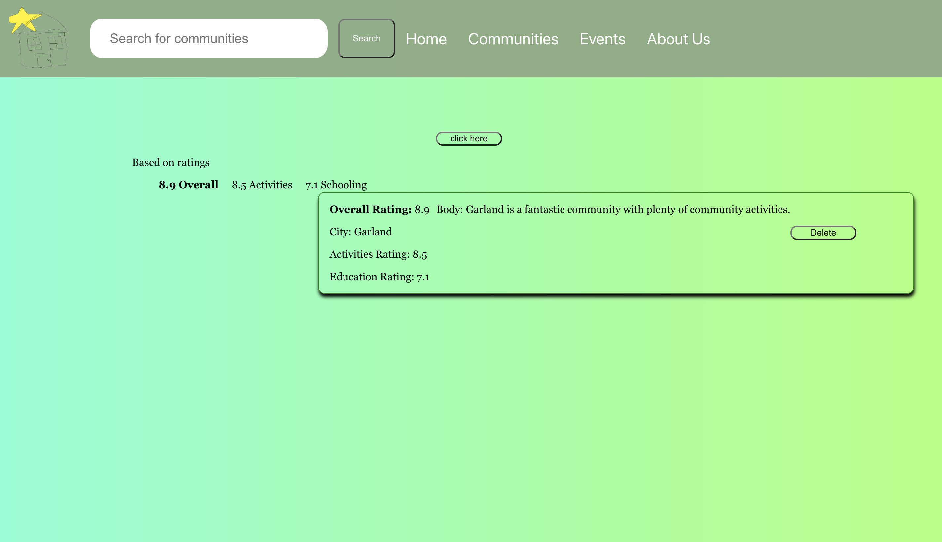Click the review body text about Garland

click(613, 209)
